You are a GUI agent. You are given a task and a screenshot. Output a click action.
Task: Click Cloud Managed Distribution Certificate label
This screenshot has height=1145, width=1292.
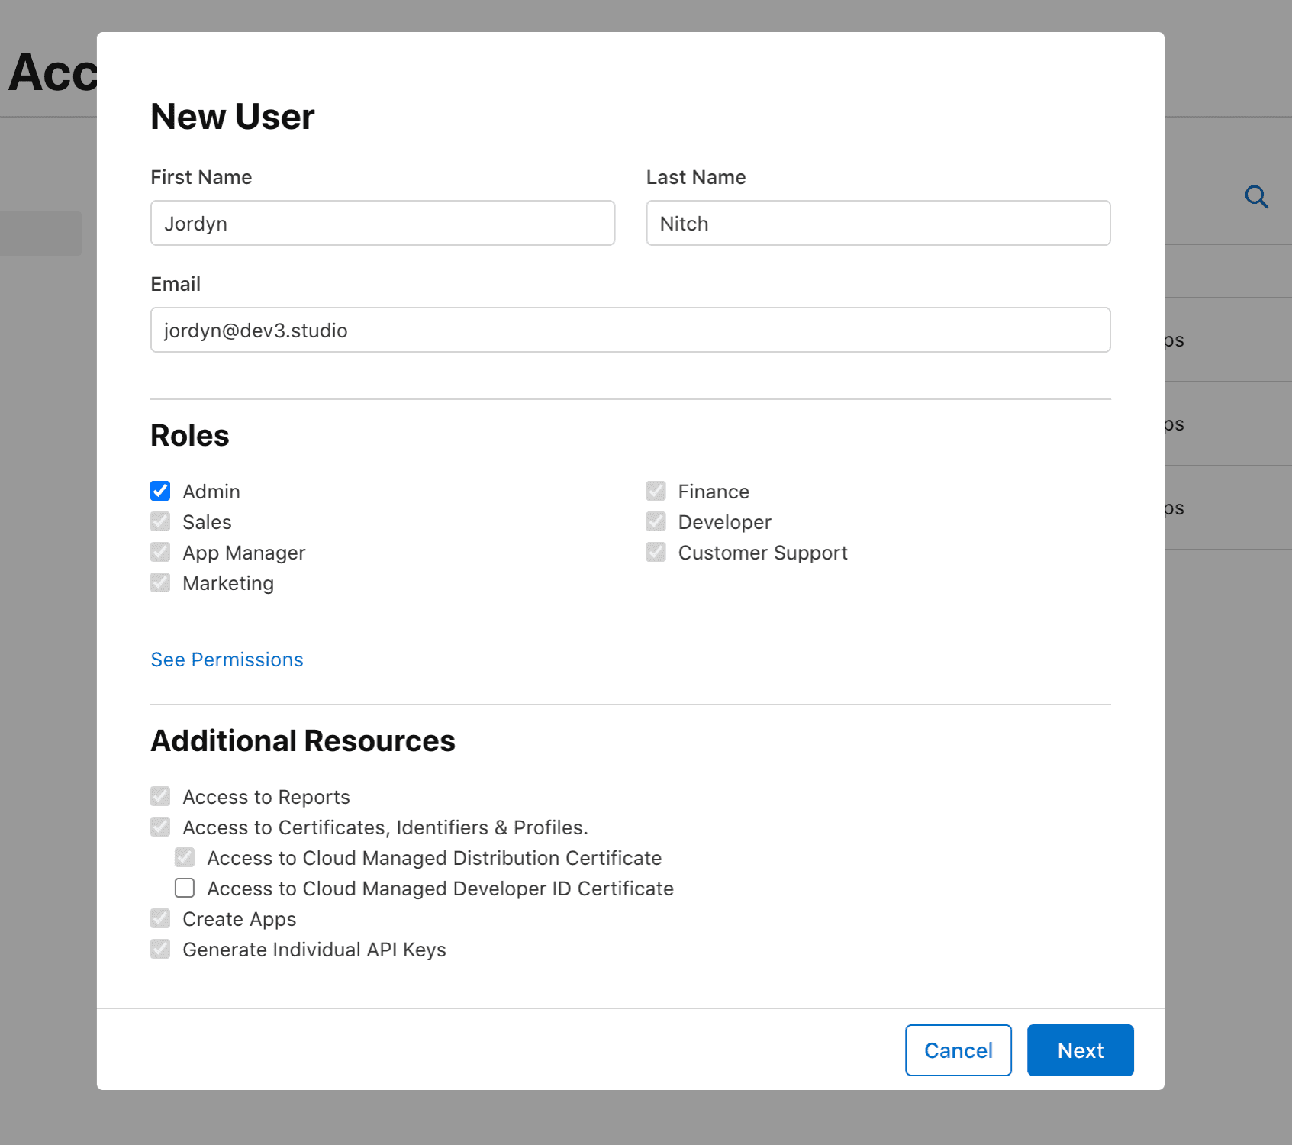tap(434, 858)
